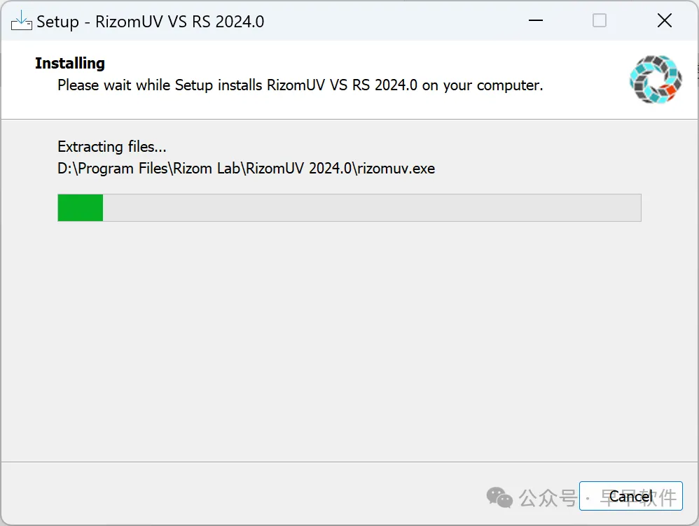Click the separator line above the Cancel button
The height and width of the screenshot is (526, 699).
coord(349,462)
